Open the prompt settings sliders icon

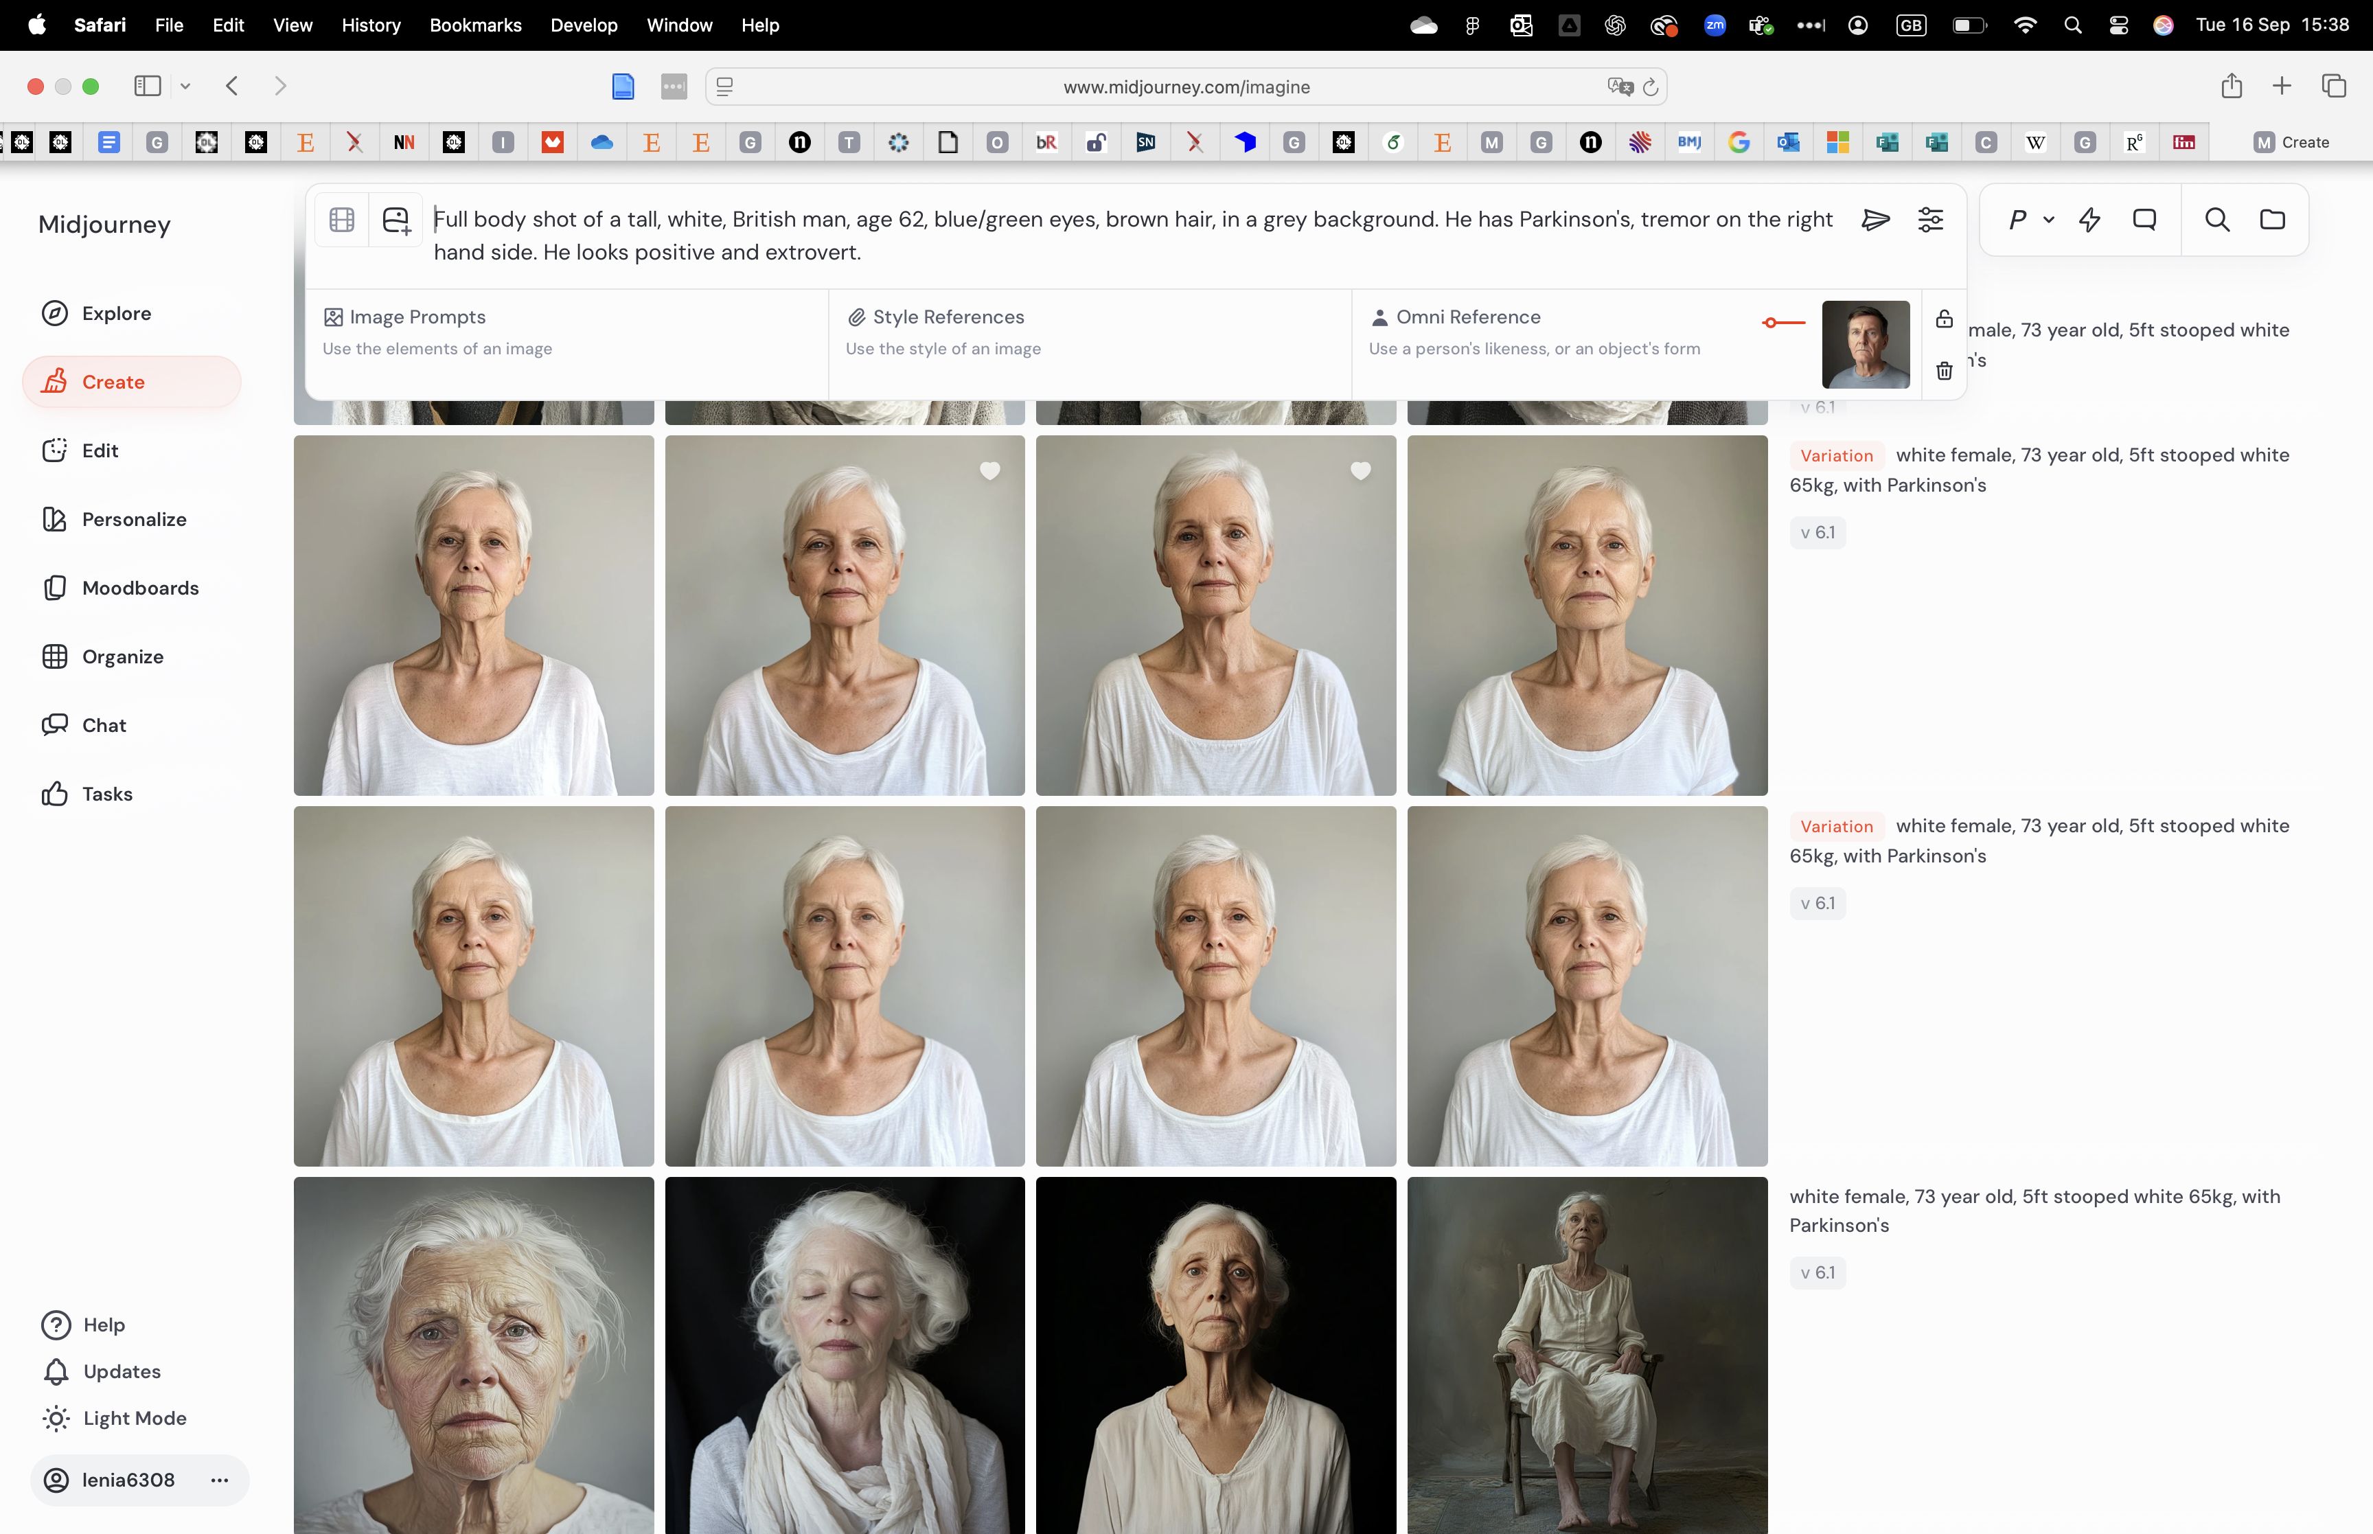(x=1930, y=220)
